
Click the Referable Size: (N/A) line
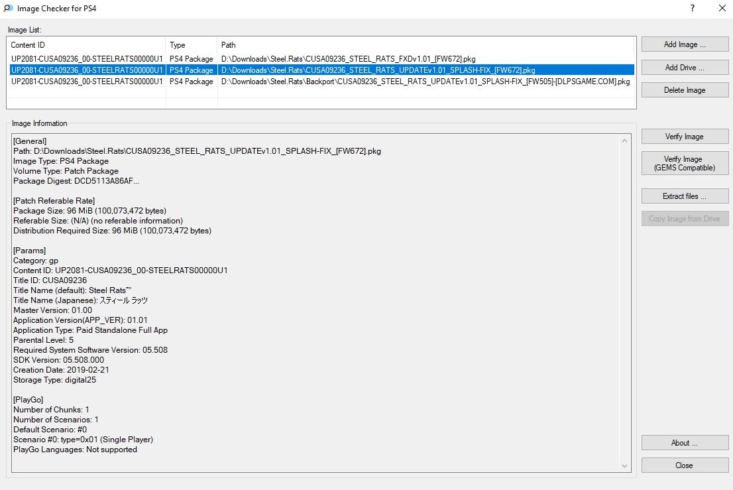(x=98, y=220)
